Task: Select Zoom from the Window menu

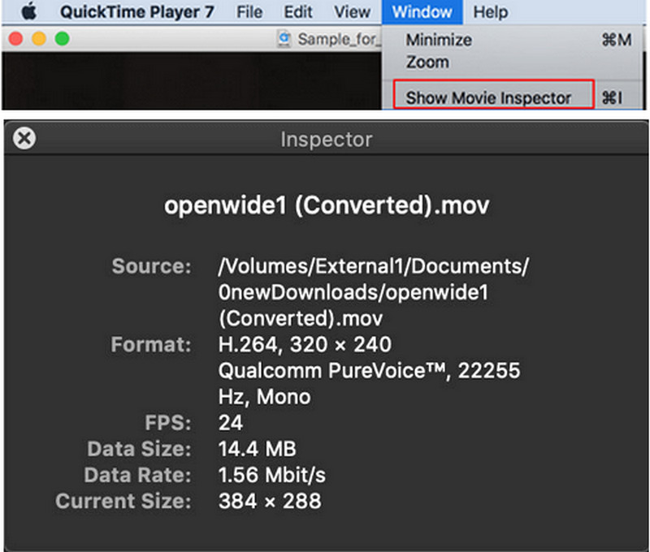Action: pos(427,62)
